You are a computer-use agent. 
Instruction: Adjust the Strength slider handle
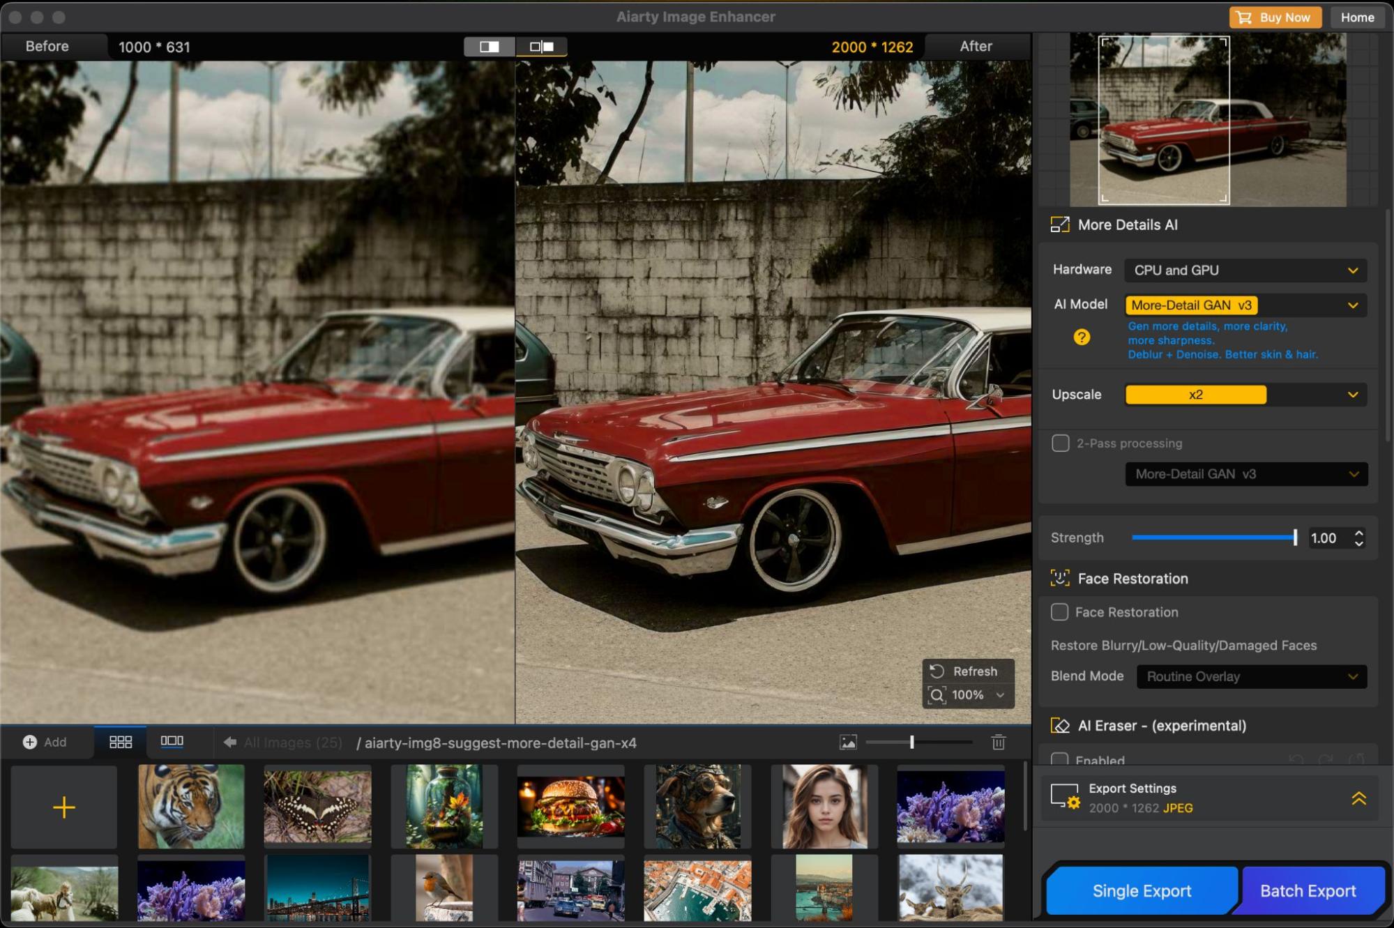click(1295, 538)
